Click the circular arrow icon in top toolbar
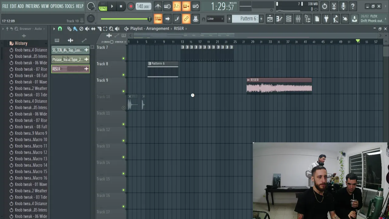The image size is (389, 219). (x=325, y=6)
